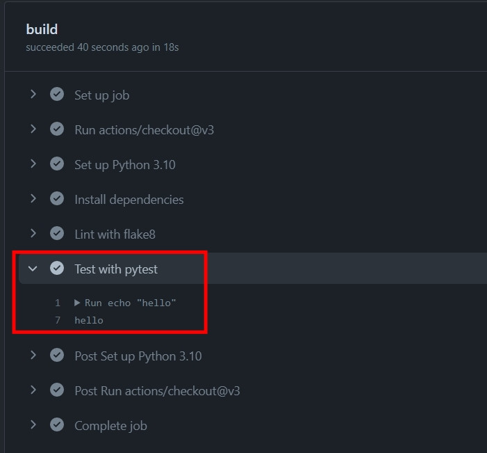Screen dimensions: 487x453
Task: Click log line number 1
Action: [58, 303]
